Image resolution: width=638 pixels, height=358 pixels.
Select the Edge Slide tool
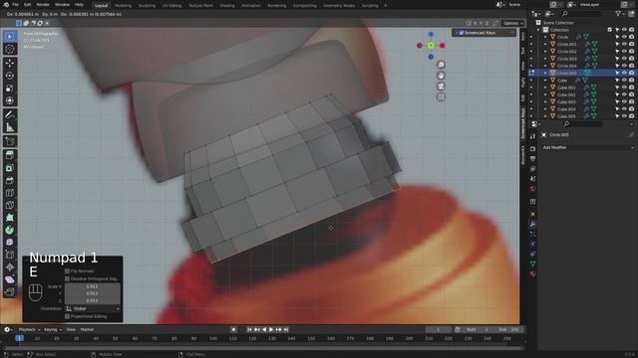tap(10, 255)
